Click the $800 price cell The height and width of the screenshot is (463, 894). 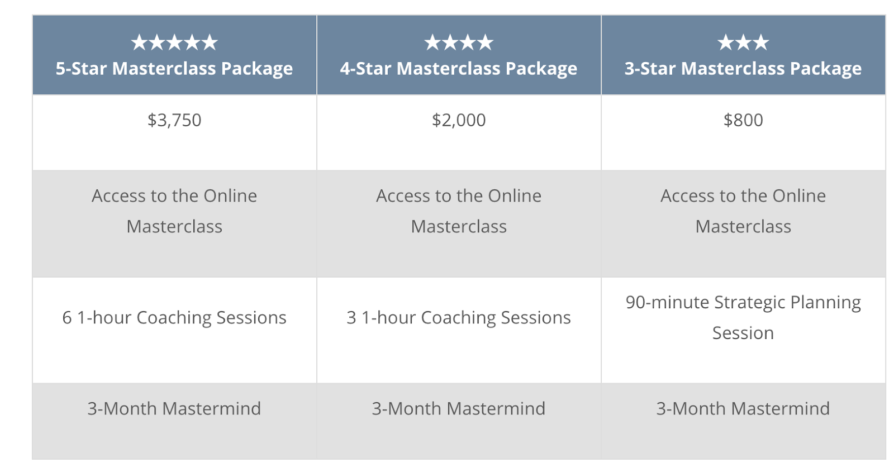[743, 132]
